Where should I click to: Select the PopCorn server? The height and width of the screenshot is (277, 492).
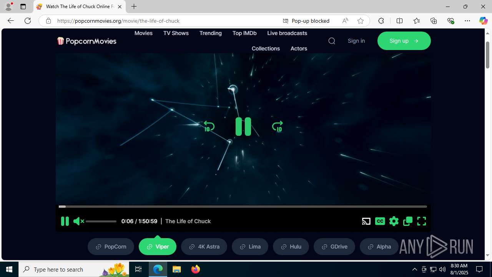pyautogui.click(x=111, y=247)
